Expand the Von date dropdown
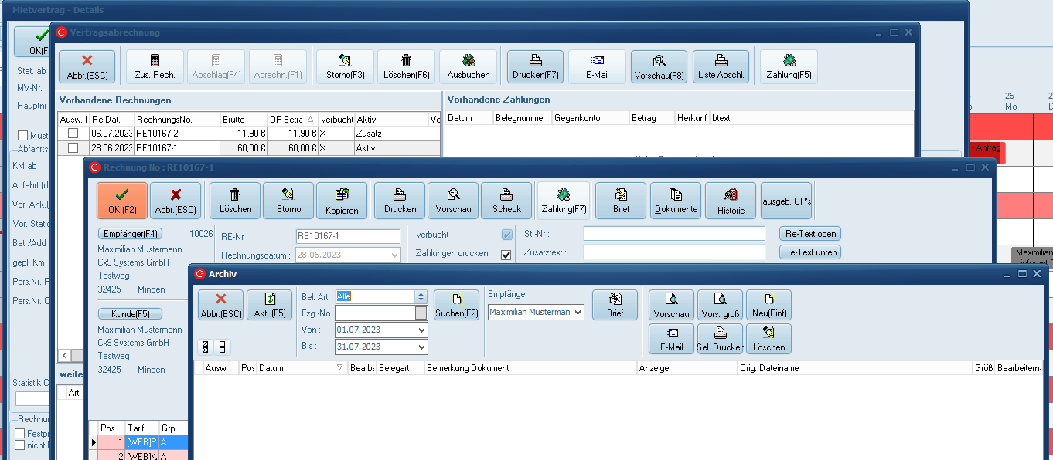 pyautogui.click(x=421, y=330)
